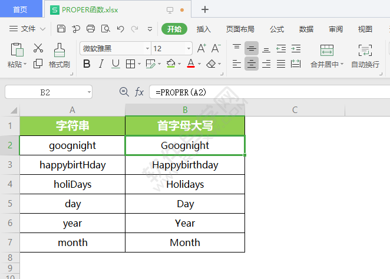Expand the font size 12 dropdown
390x279 pixels.
point(189,48)
